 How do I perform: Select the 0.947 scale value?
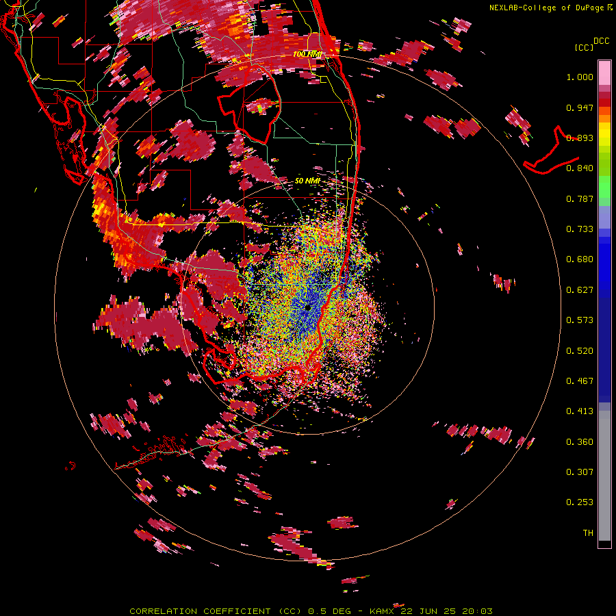[x=580, y=107]
